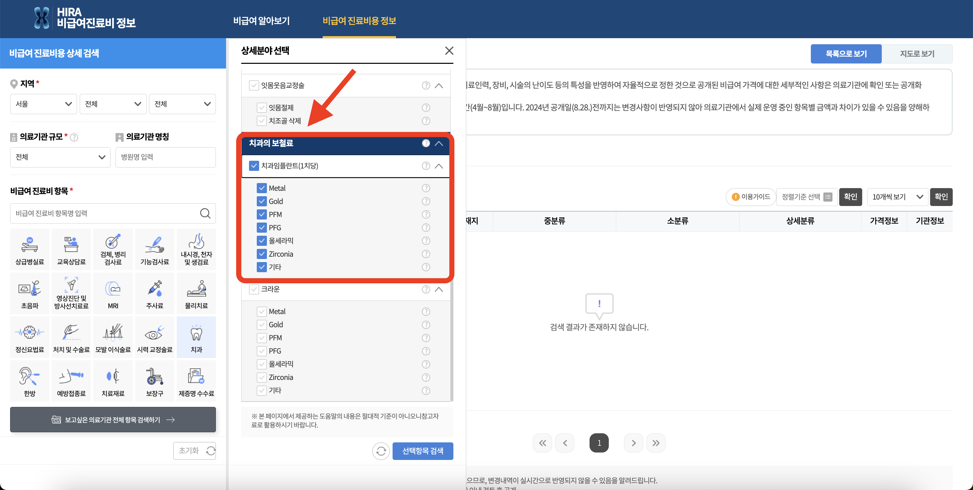Uncheck the Gold checkbox under 치과임플란트
Image resolution: width=973 pixels, height=490 pixels.
262,201
